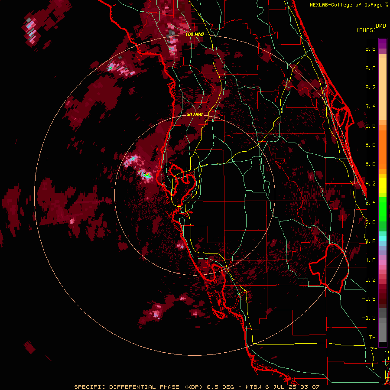This screenshot has height=390, width=390.
Task: Click the 4.2 legend value
Action: [x=370, y=184]
